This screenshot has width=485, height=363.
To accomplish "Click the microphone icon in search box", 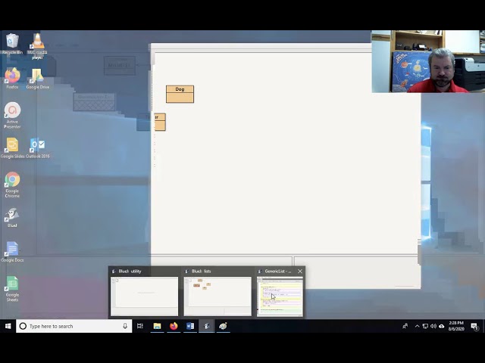I will point(125,326).
